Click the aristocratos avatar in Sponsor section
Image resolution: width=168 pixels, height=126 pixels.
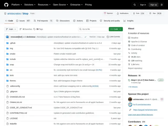point(130,99)
